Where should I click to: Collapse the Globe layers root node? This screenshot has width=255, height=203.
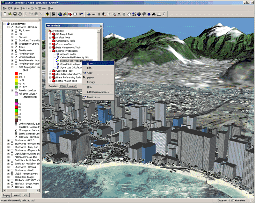point(4,24)
